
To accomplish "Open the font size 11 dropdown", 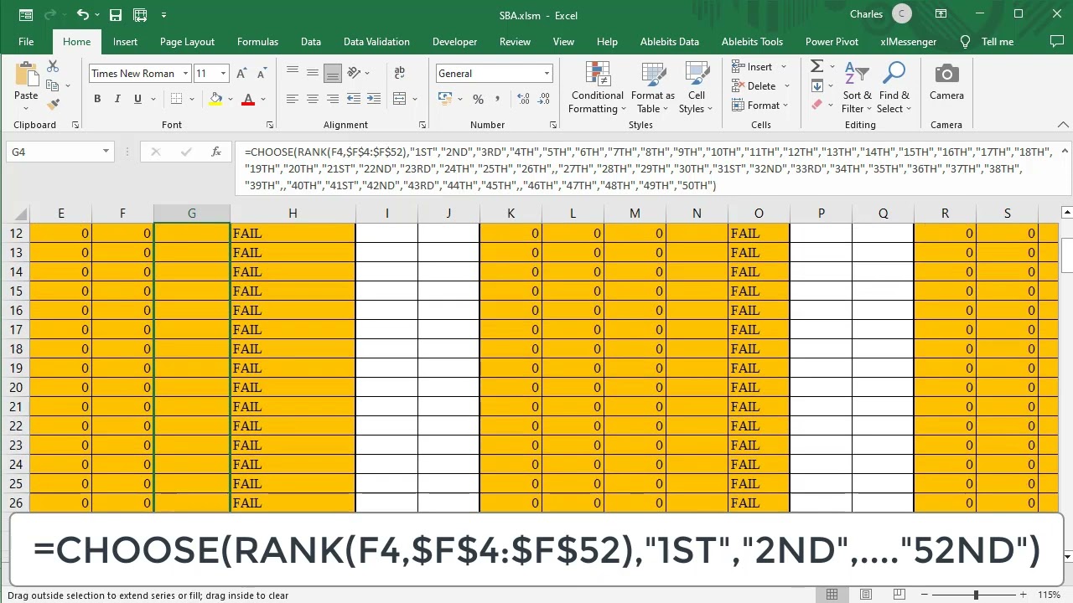I will (223, 74).
